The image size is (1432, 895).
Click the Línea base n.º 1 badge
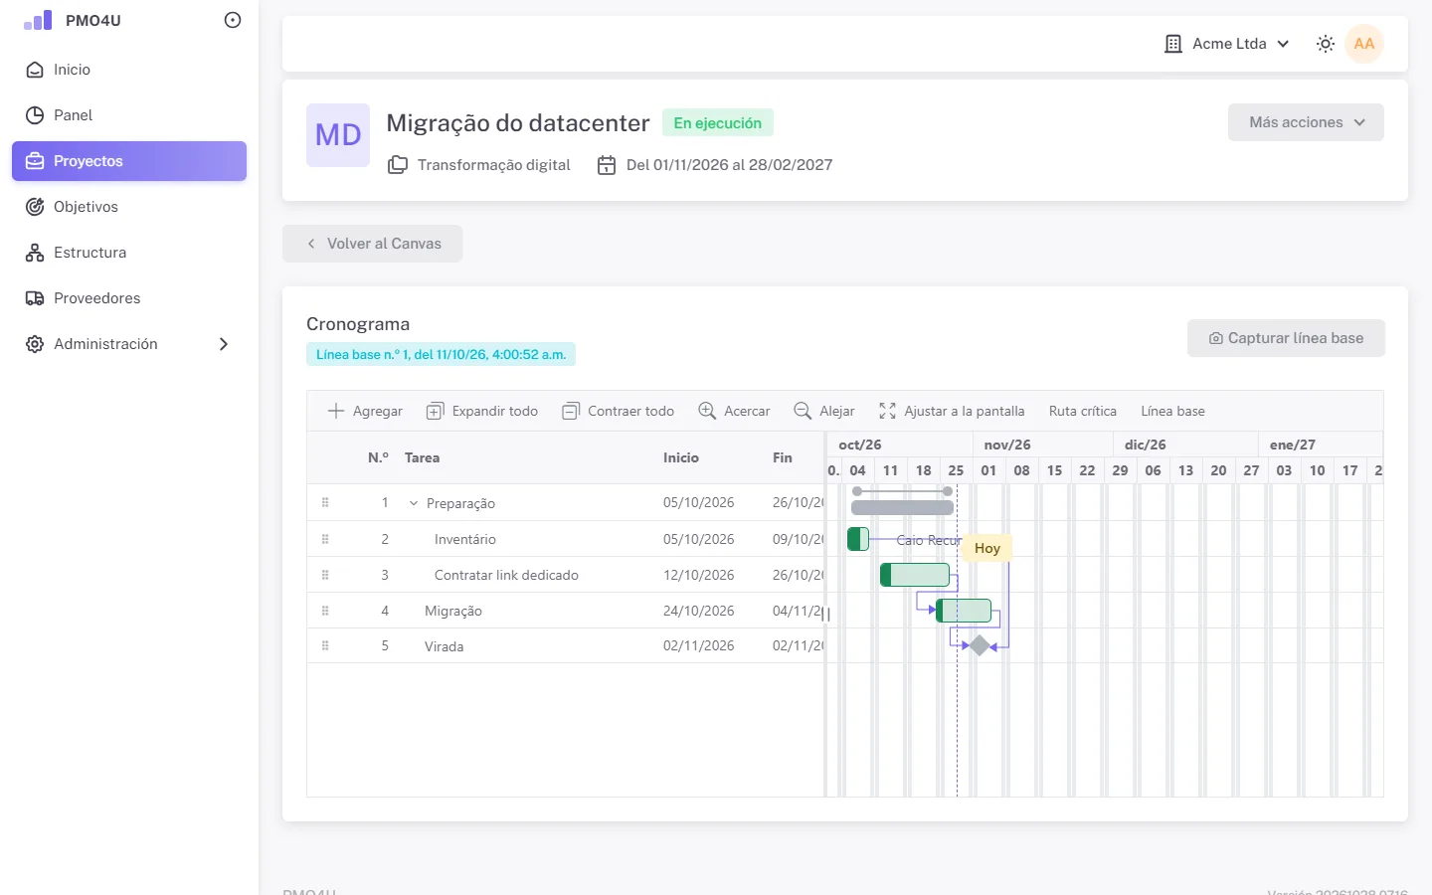click(441, 354)
